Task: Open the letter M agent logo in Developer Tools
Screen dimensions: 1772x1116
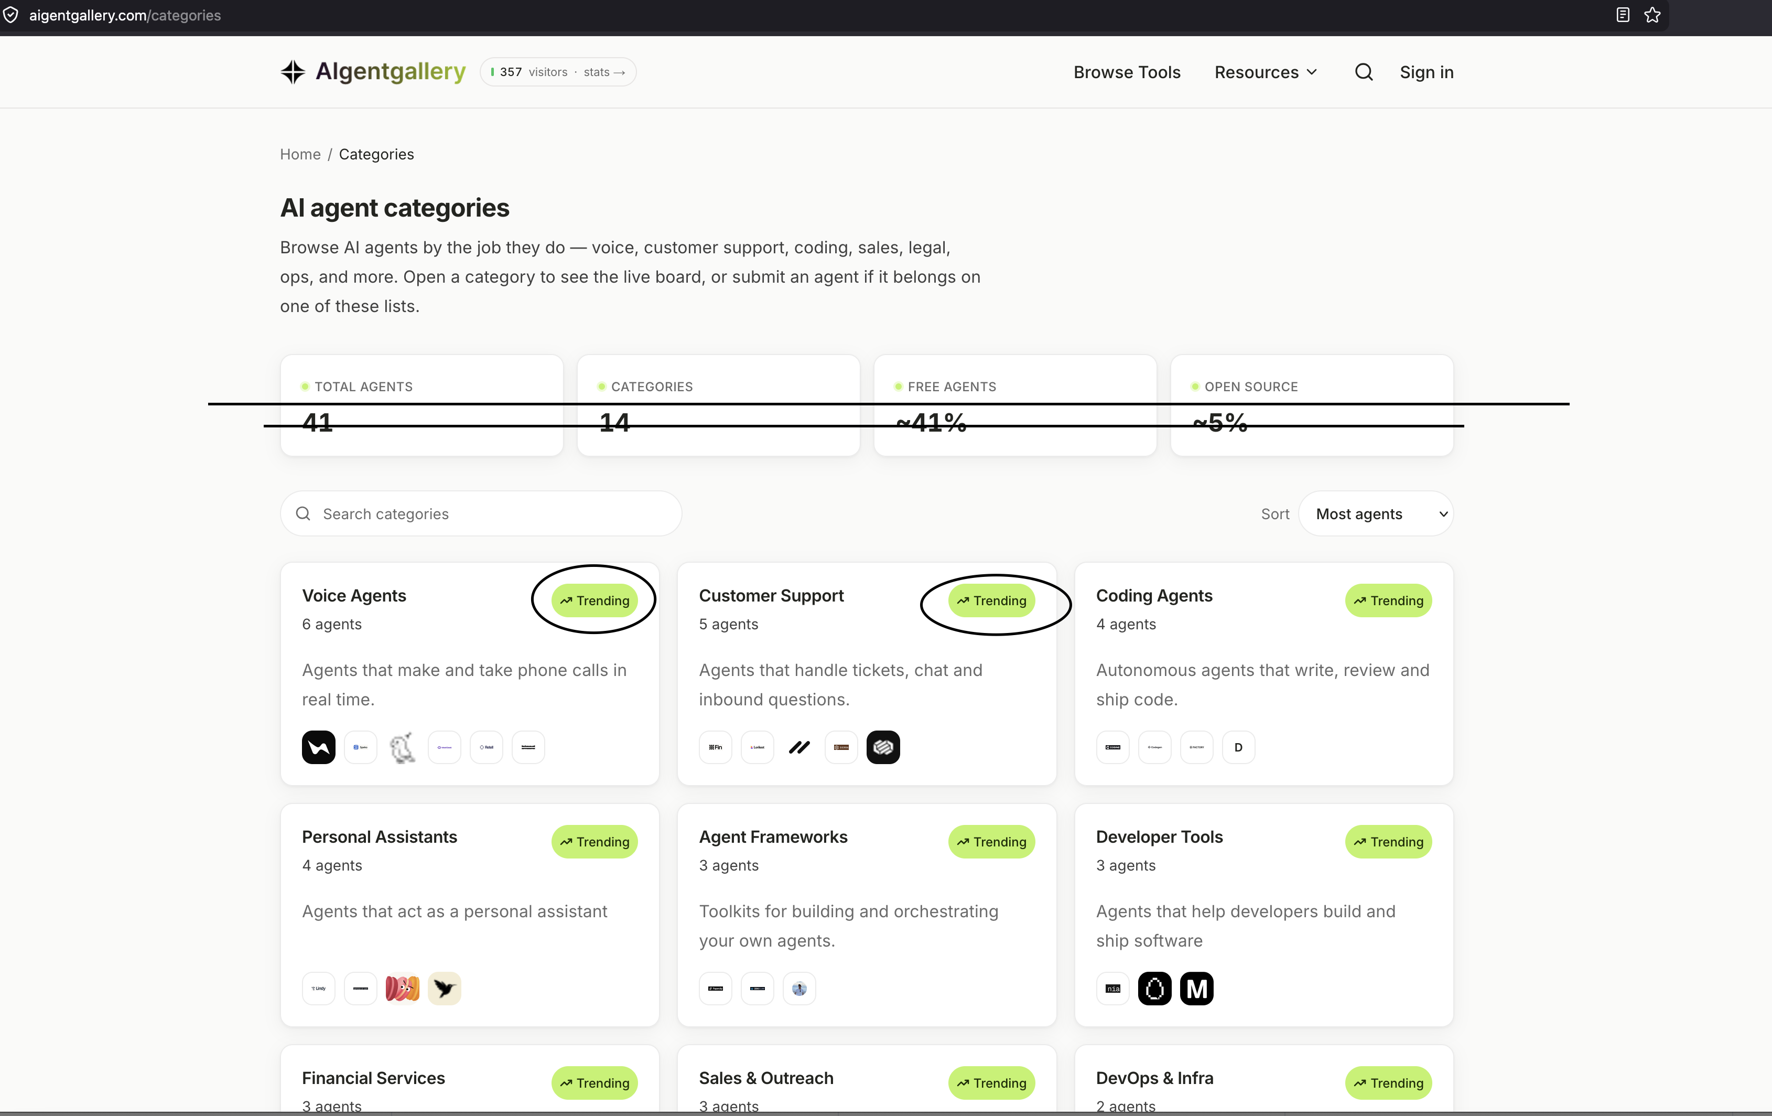Action: click(1196, 989)
